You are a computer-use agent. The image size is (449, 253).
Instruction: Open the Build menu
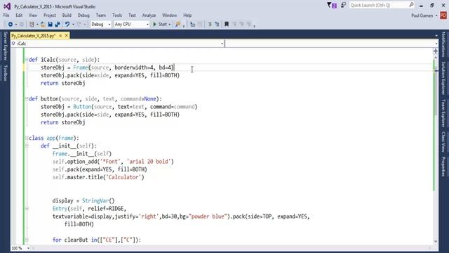(67, 15)
